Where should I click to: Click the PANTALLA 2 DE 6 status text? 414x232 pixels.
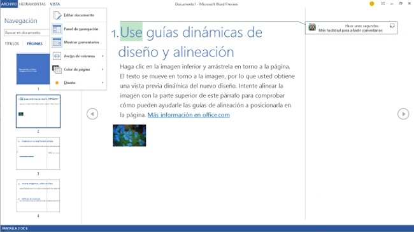15,228
